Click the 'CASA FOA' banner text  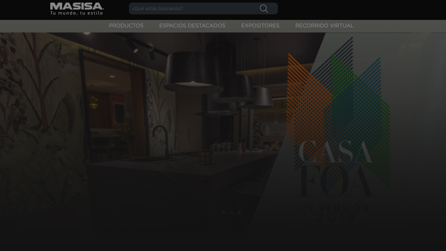(x=336, y=168)
